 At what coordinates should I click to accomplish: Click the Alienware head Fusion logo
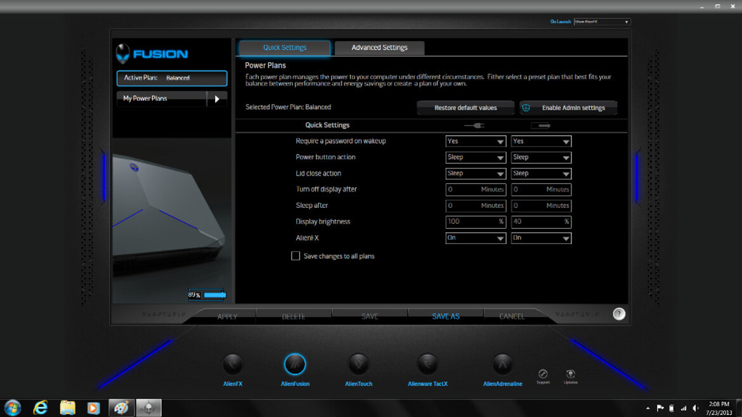(x=123, y=54)
